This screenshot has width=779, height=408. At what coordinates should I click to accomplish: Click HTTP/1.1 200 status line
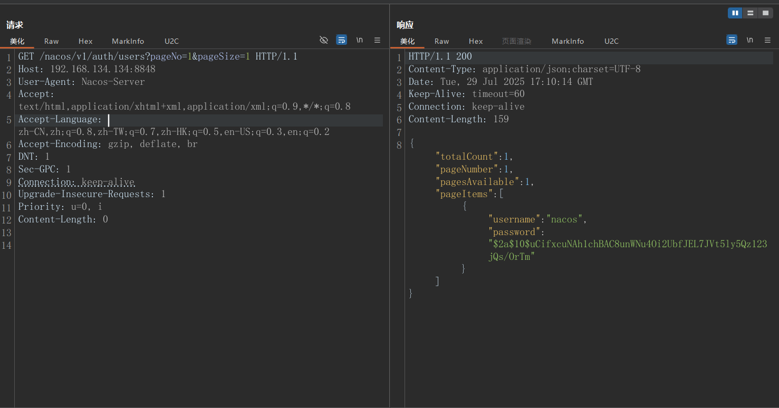[440, 56]
